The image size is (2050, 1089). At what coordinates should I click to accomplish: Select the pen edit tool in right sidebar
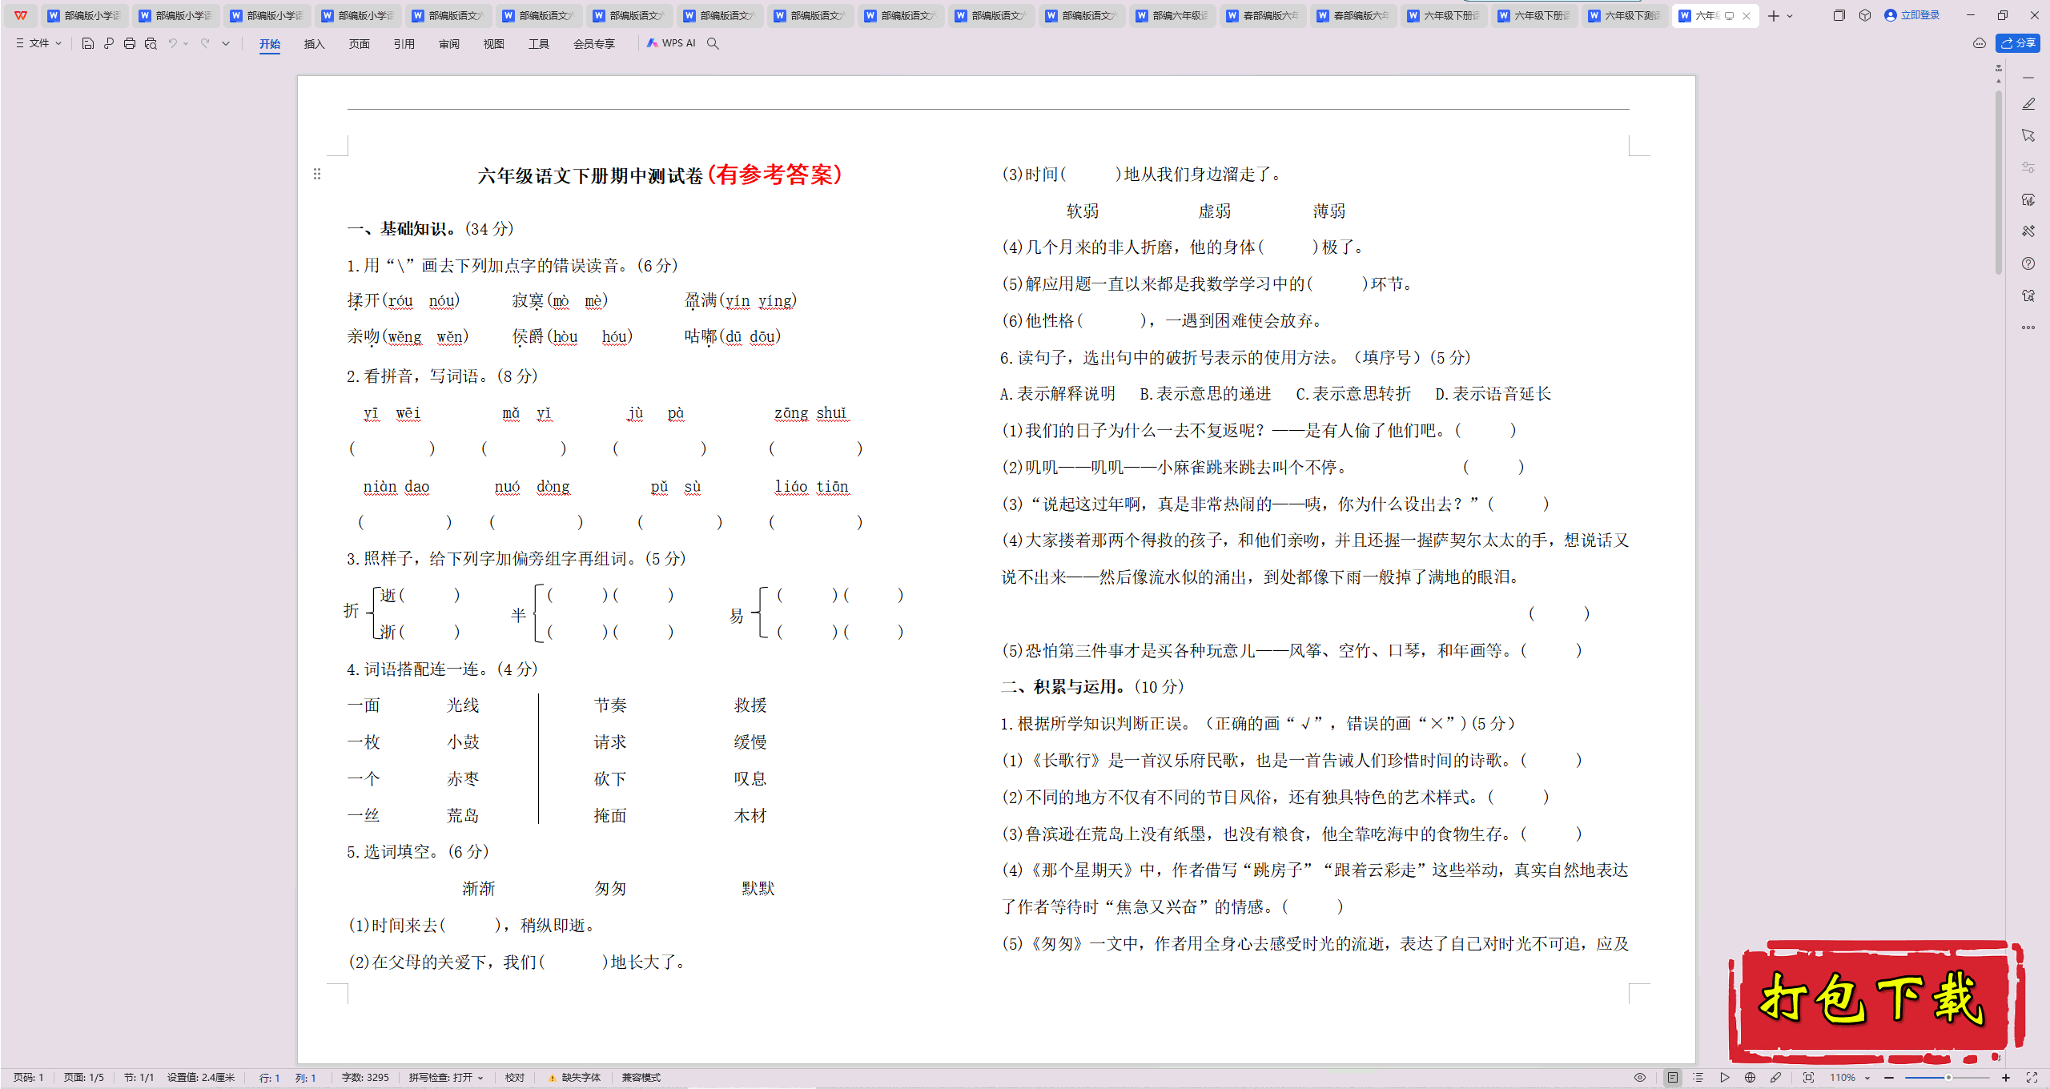[2028, 104]
